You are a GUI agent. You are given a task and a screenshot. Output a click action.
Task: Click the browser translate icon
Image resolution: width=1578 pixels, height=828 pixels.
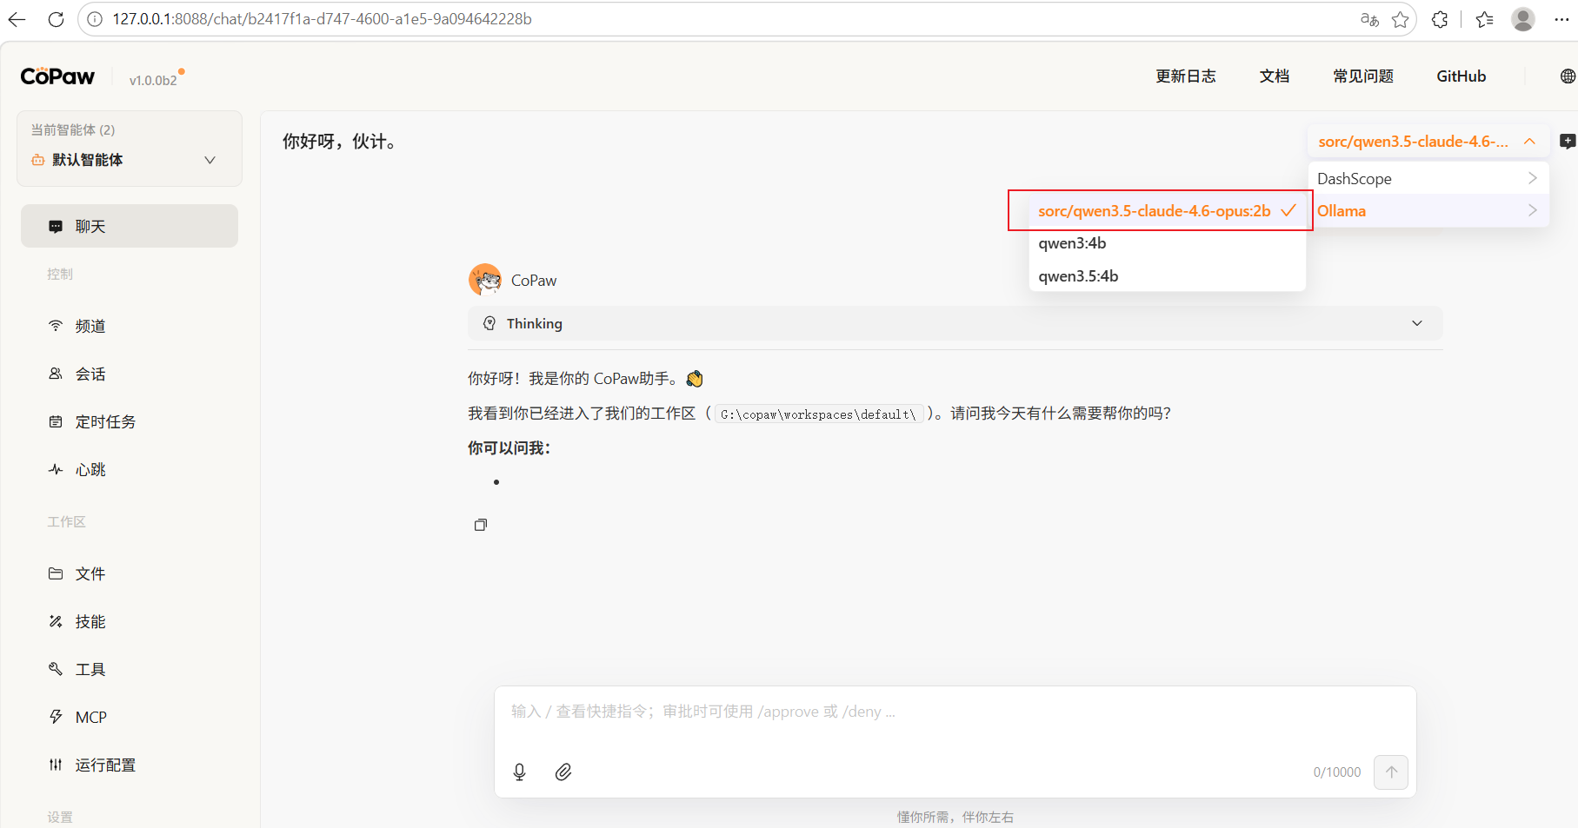click(1369, 19)
